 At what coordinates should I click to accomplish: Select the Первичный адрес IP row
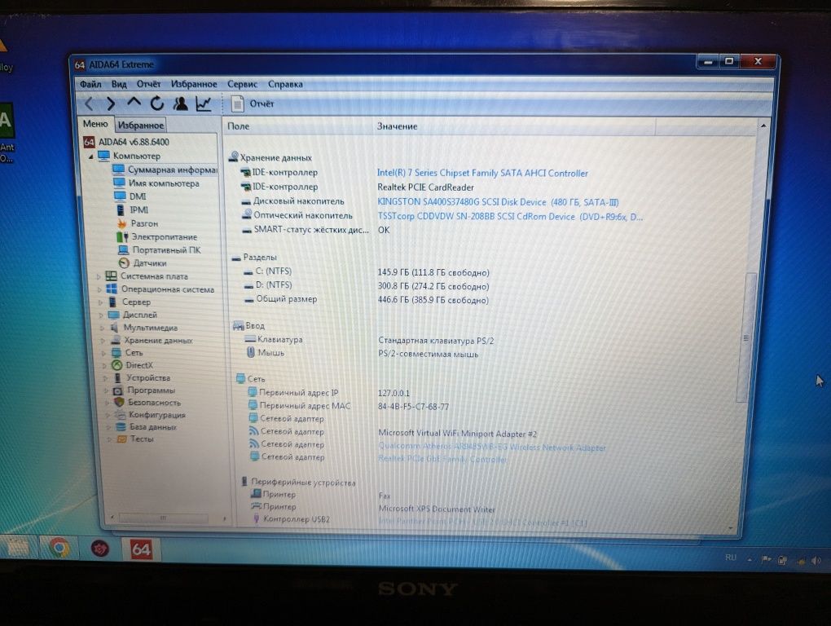point(328,394)
